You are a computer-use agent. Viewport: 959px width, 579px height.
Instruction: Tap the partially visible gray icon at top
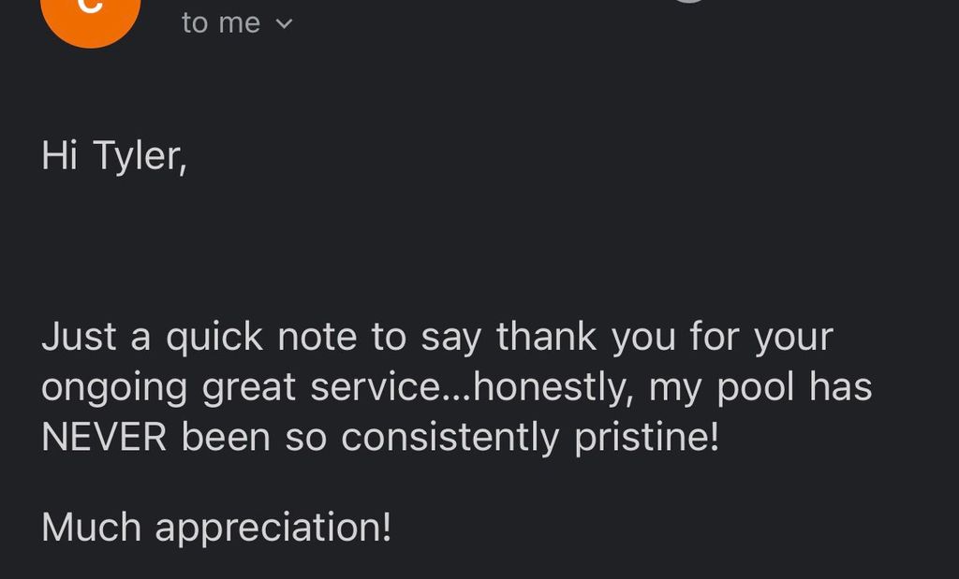pyautogui.click(x=690, y=1)
